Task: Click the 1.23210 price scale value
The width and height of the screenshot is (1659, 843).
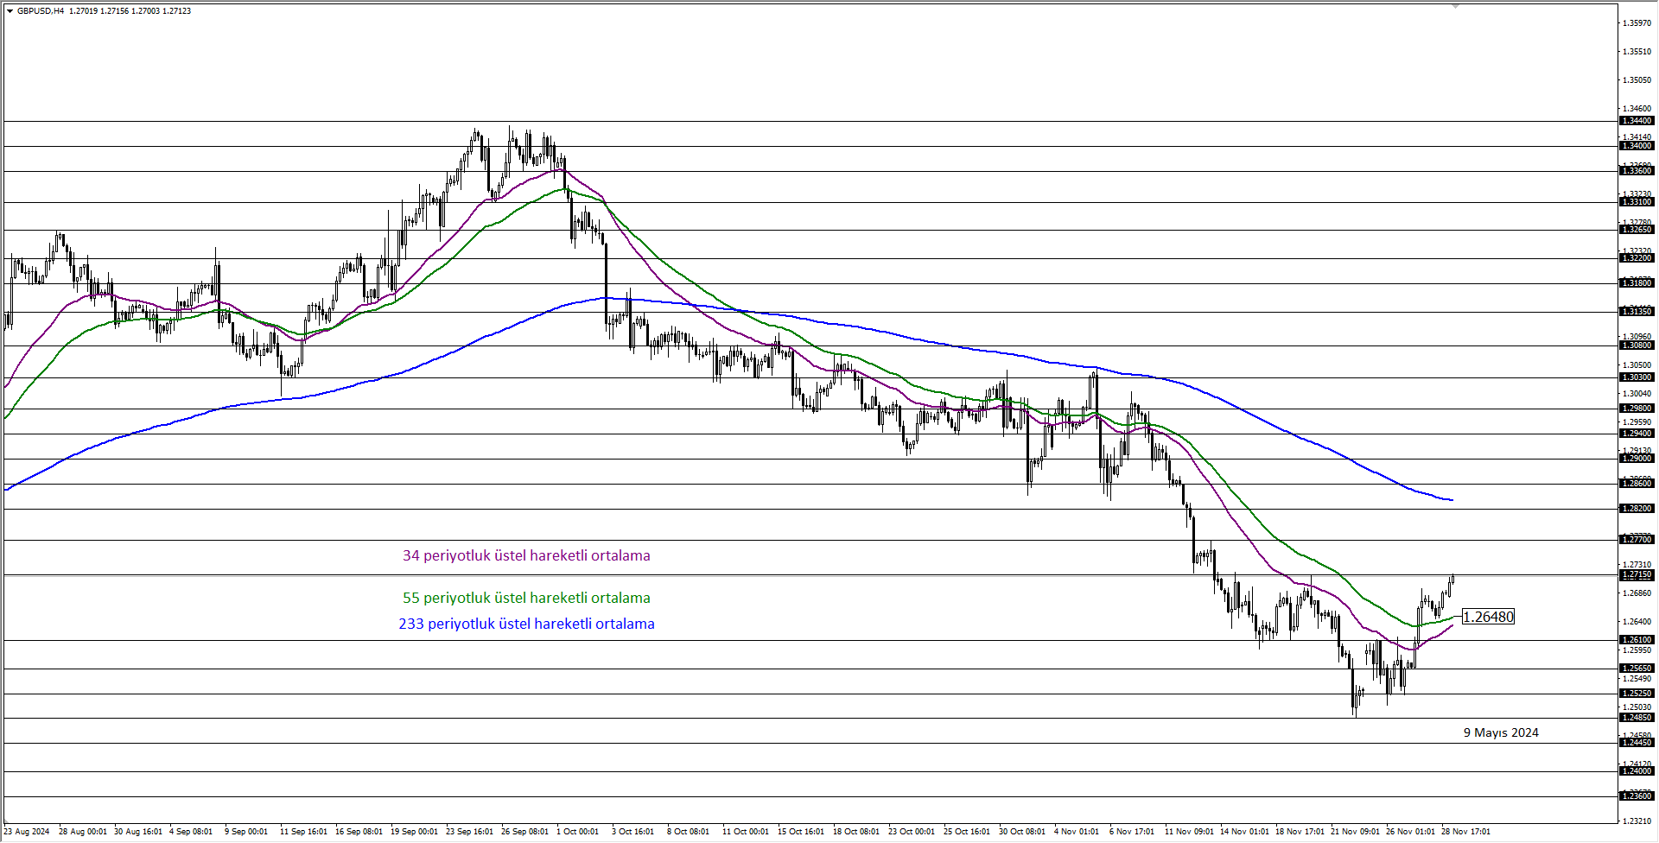Action: tap(1637, 821)
